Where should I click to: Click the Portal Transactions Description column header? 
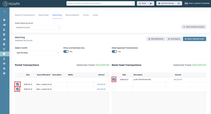[x=59, y=75]
